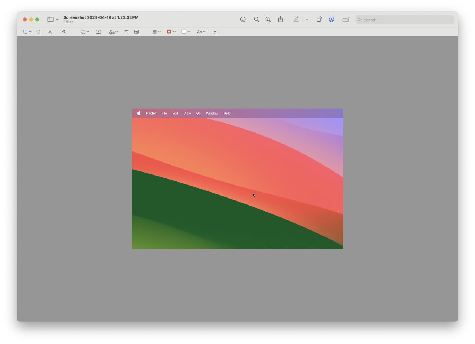Share the screenshot
475x344 pixels.
coord(280,19)
